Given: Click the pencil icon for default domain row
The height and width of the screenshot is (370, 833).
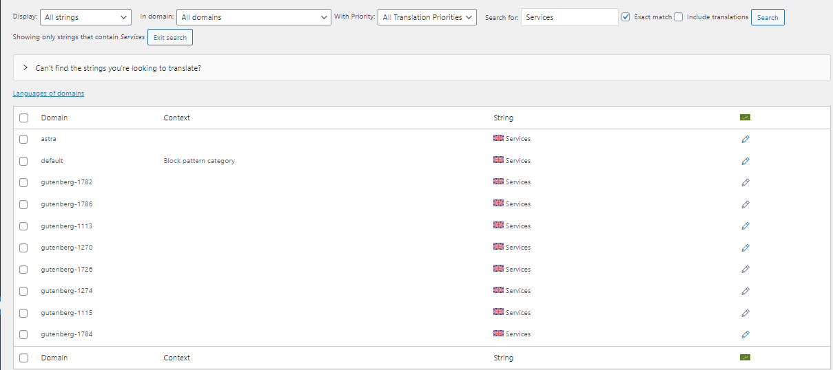Looking at the screenshot, I should [745, 161].
